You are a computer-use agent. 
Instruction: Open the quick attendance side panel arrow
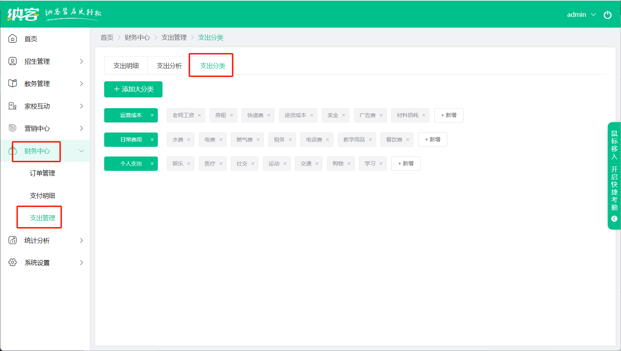pos(614,218)
